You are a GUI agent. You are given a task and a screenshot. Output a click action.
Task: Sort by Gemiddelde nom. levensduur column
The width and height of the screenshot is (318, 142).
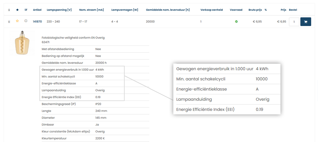168,10
